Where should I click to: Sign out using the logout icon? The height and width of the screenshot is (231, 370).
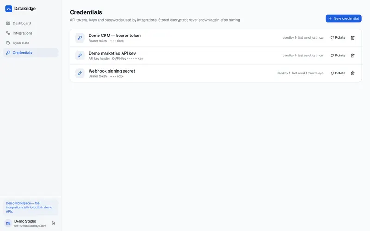[54, 223]
